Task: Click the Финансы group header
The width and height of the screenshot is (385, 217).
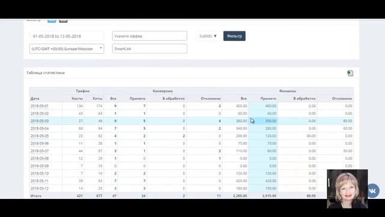Action: pos(288,91)
